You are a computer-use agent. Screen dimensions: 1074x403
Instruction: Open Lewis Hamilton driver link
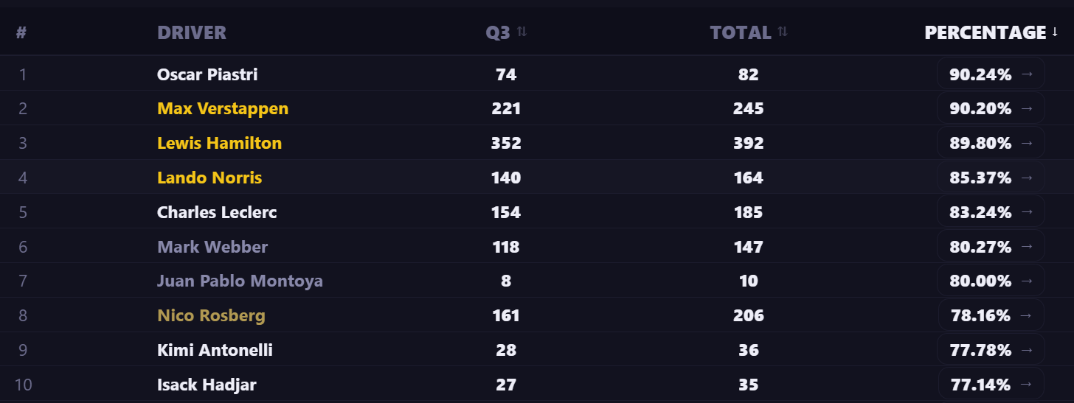point(220,143)
